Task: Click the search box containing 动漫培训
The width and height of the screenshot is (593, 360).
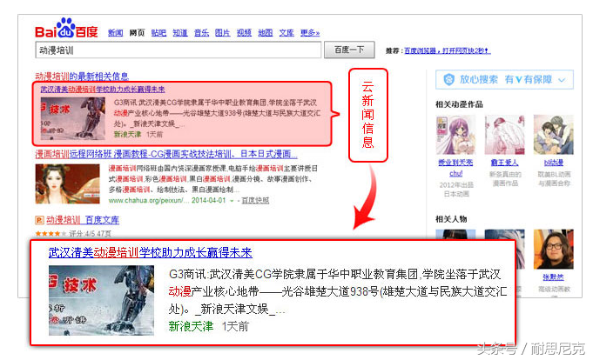Action: click(x=179, y=50)
